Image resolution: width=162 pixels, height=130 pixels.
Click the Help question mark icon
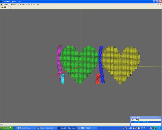click(9, 7)
